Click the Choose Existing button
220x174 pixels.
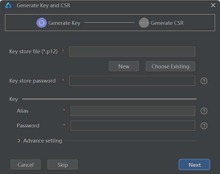tap(170, 66)
